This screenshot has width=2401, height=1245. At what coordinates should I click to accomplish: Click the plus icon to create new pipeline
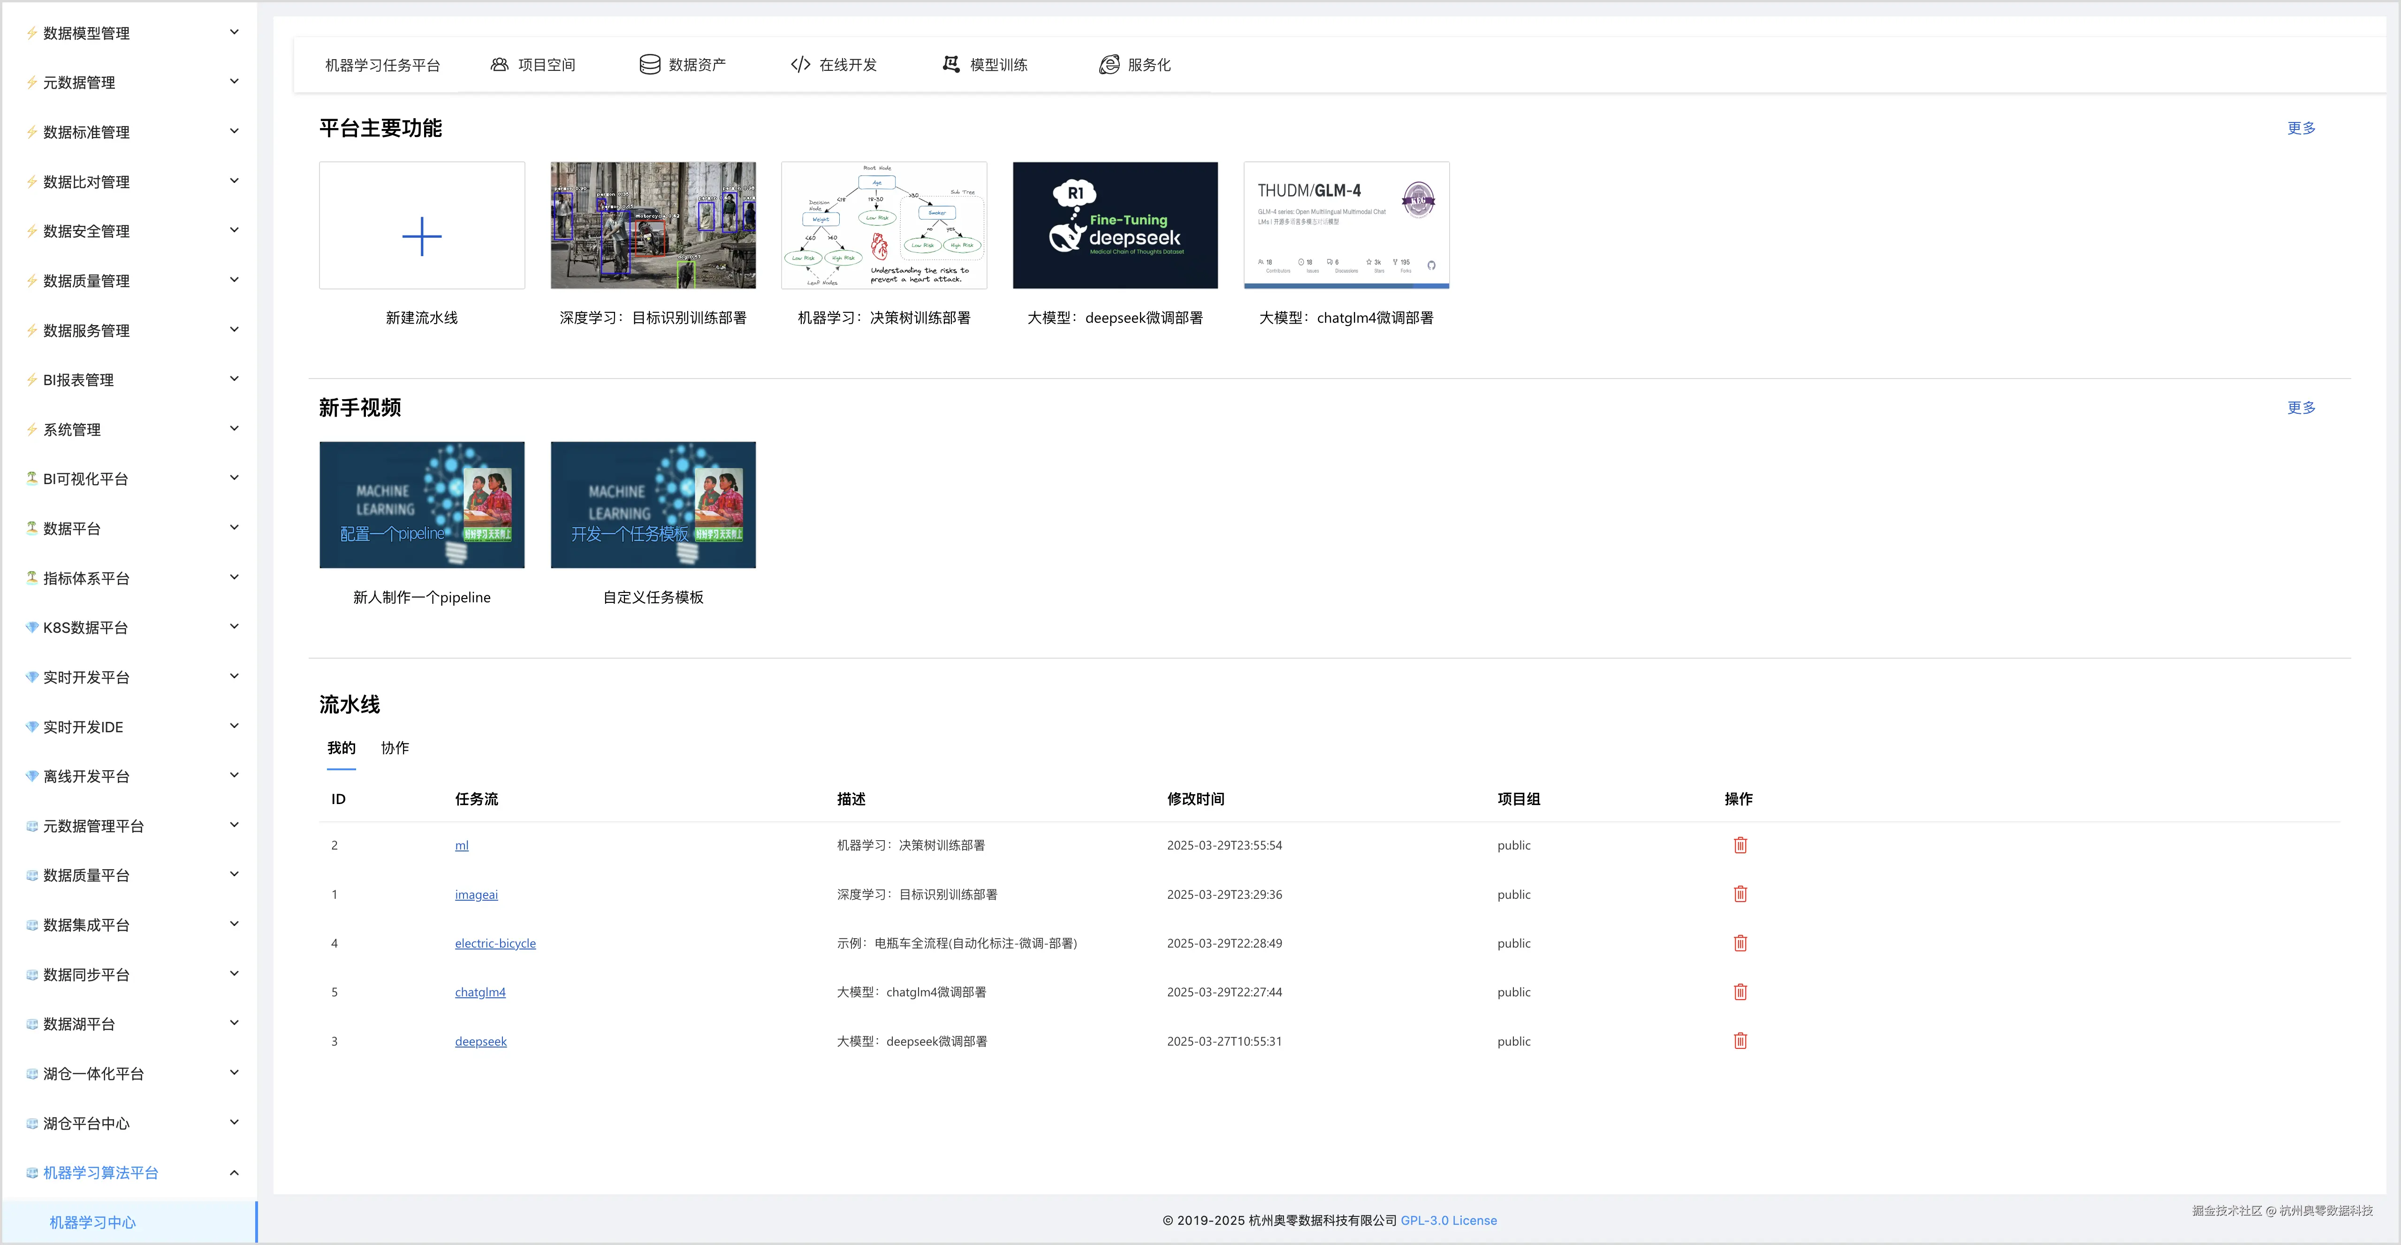[421, 236]
